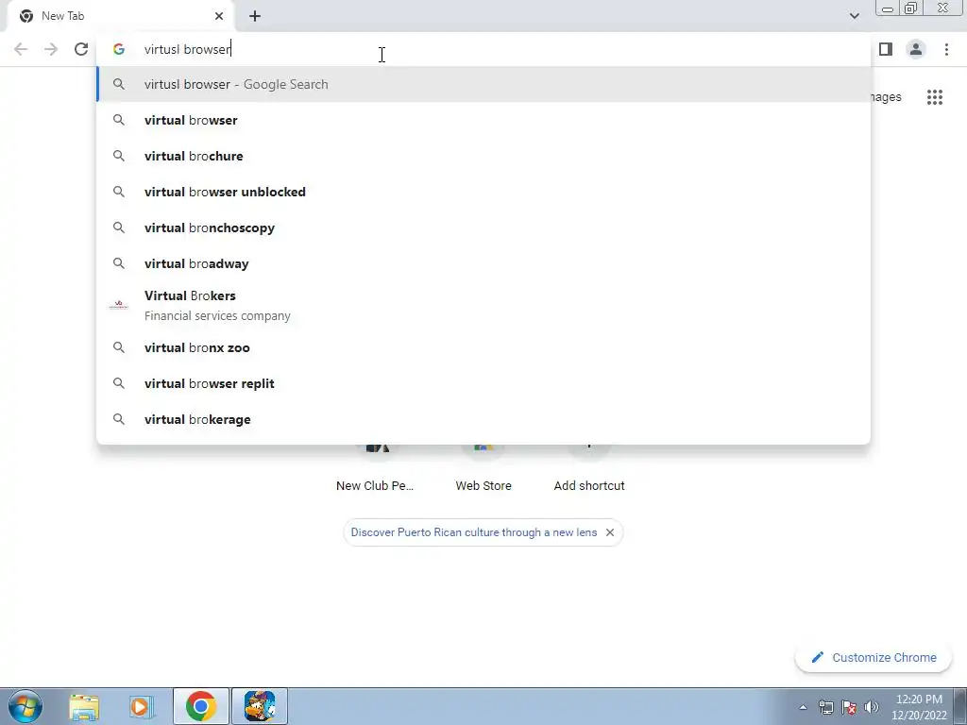The width and height of the screenshot is (967, 725).
Task: Click the Virtual Brokers logo icon
Action: [118, 305]
